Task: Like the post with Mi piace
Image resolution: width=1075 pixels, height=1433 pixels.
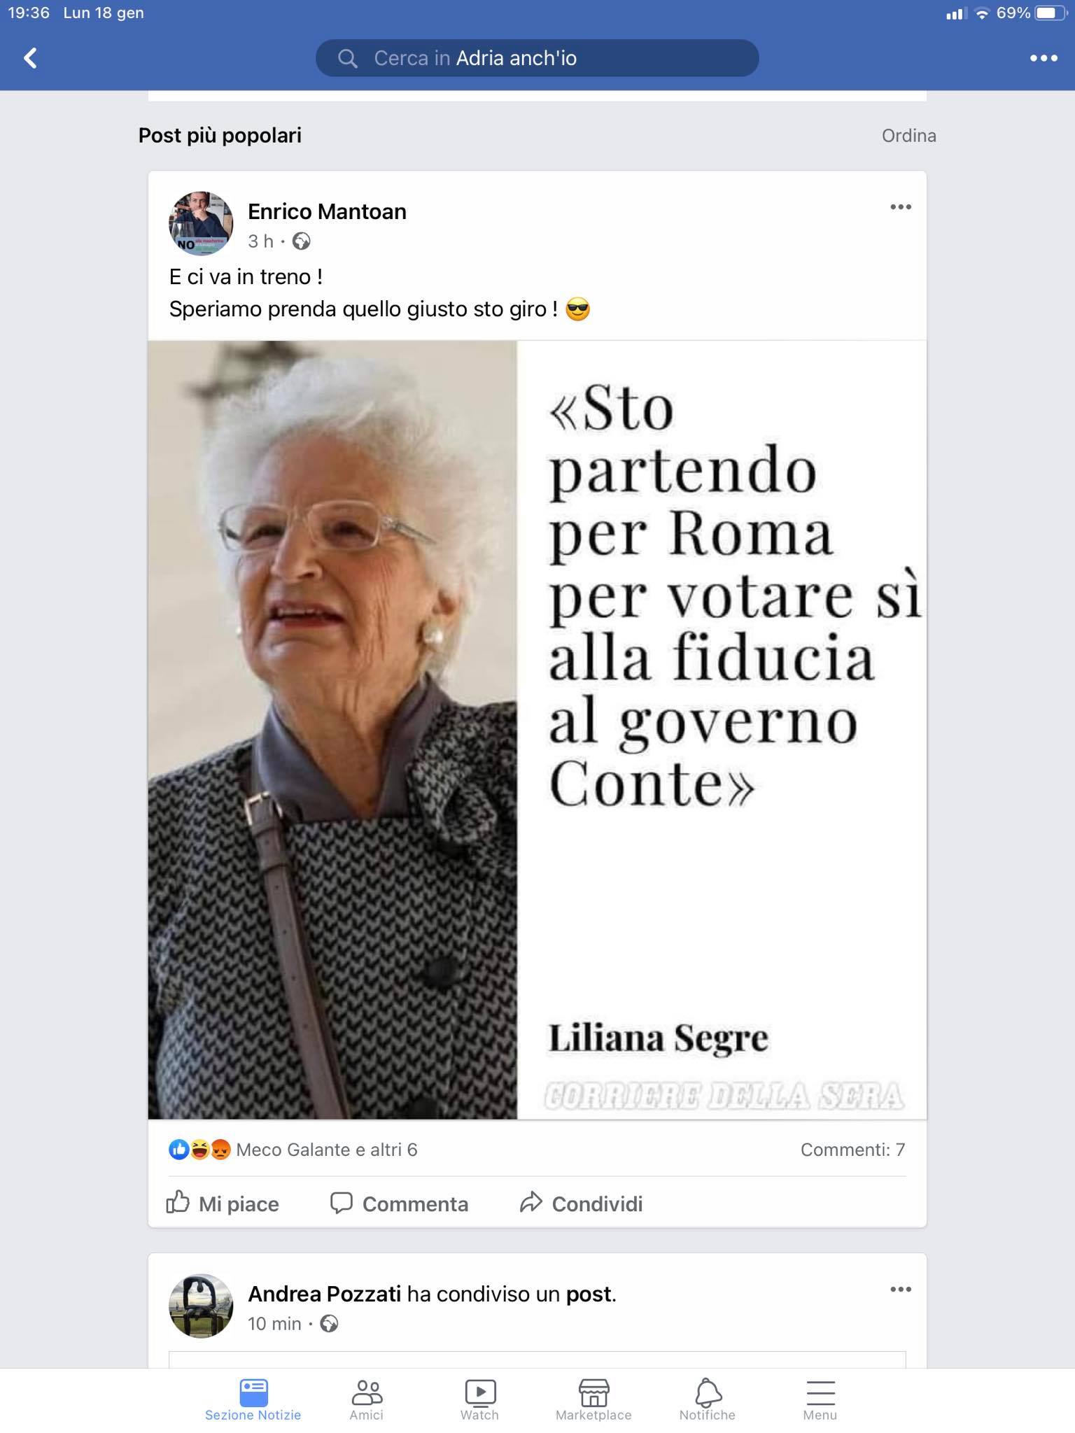Action: (223, 1203)
